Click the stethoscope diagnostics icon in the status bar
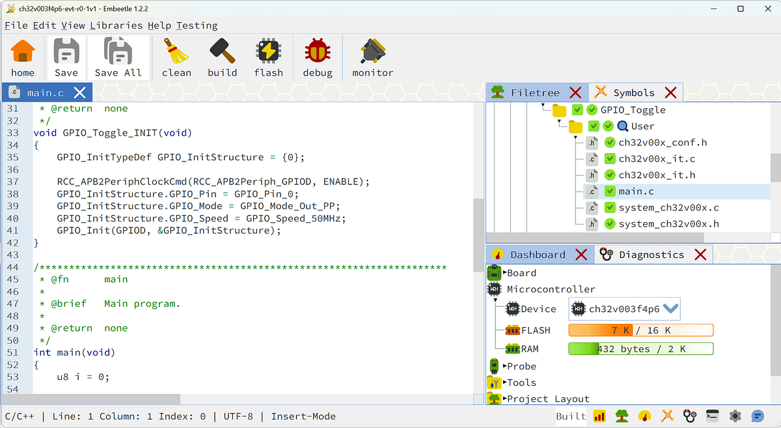 [x=690, y=416]
